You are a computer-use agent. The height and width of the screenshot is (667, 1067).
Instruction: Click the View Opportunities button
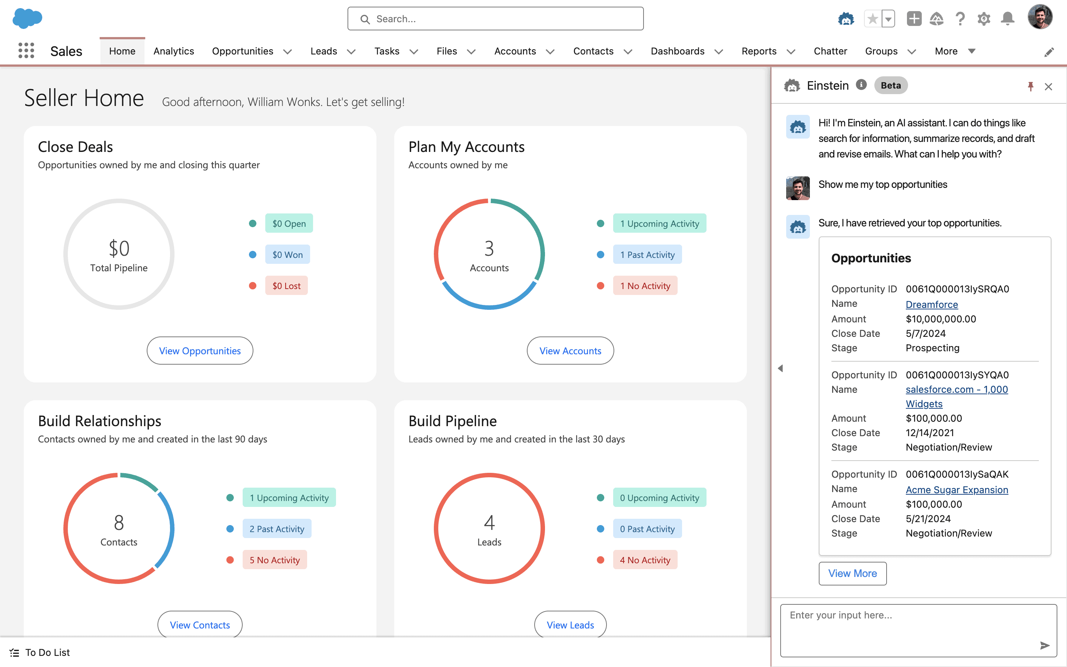click(200, 351)
